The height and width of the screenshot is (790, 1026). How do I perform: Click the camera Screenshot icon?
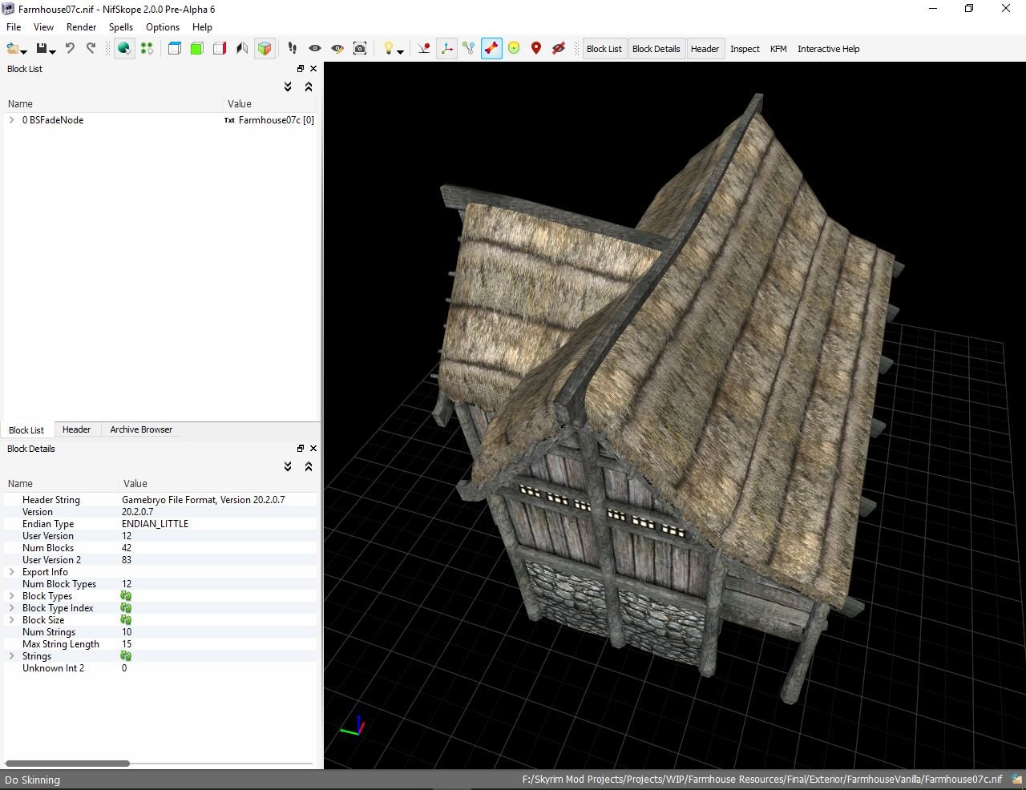[x=360, y=49]
